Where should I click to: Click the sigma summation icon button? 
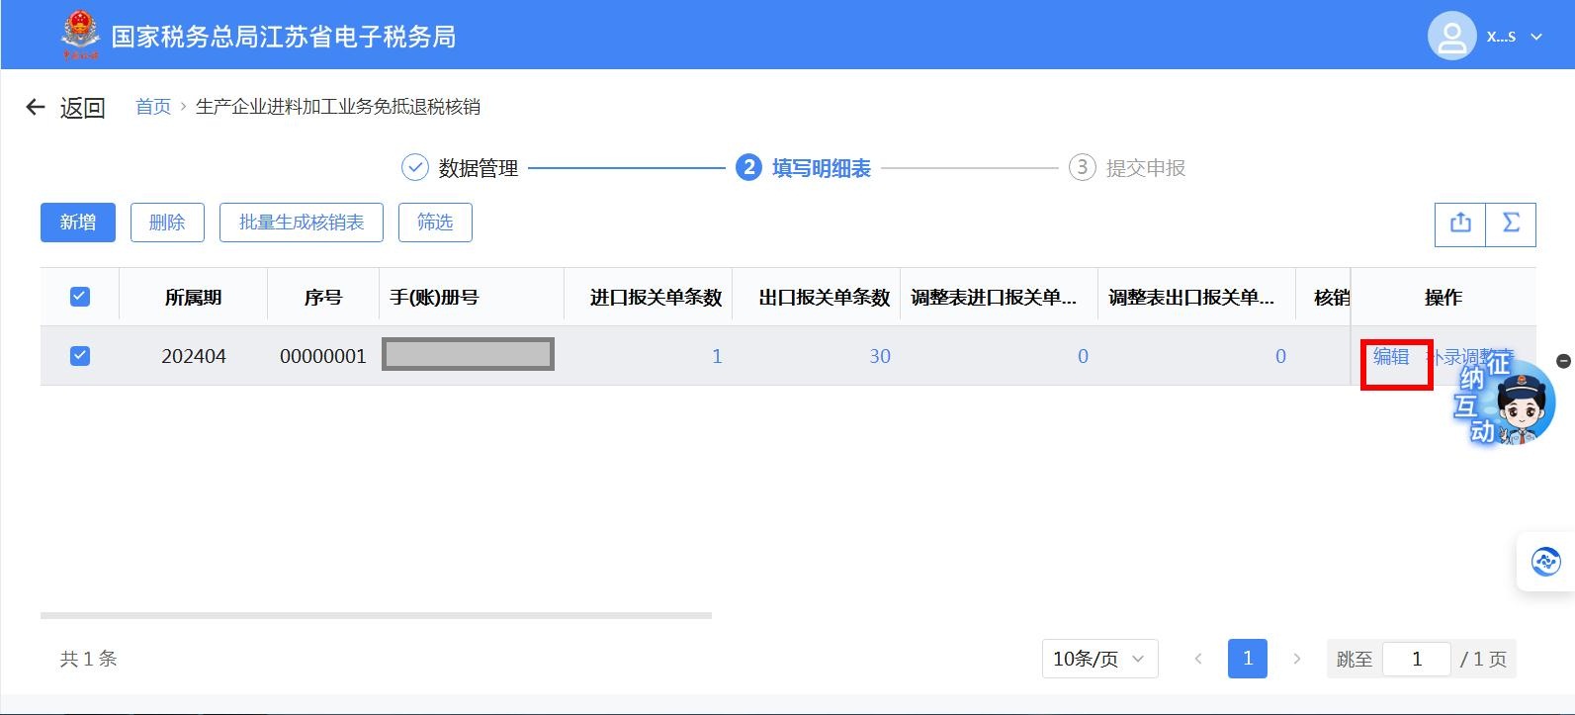tap(1511, 223)
